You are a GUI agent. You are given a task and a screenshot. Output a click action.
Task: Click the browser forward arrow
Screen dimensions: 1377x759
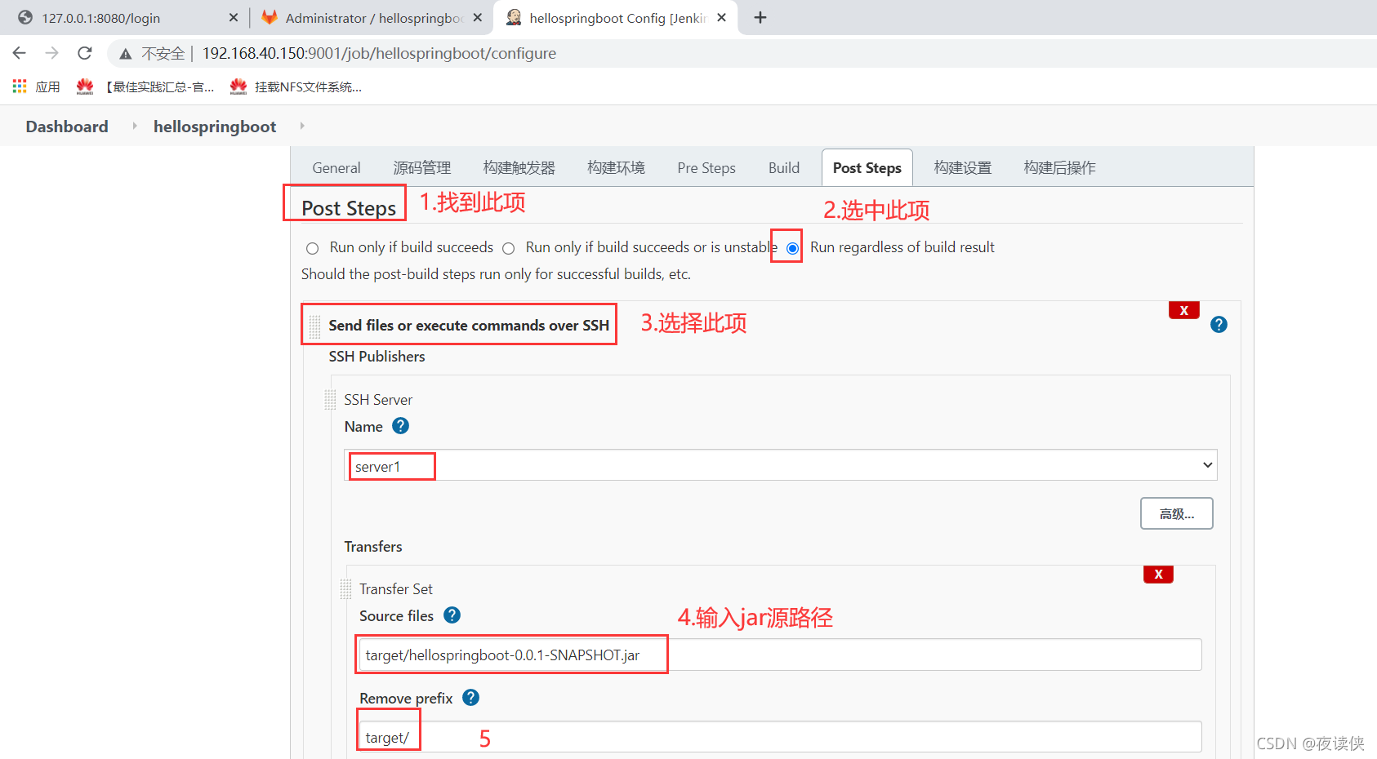click(x=52, y=53)
